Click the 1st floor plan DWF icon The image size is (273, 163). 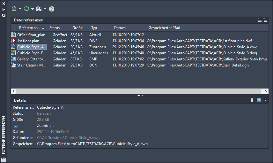coord(13,41)
